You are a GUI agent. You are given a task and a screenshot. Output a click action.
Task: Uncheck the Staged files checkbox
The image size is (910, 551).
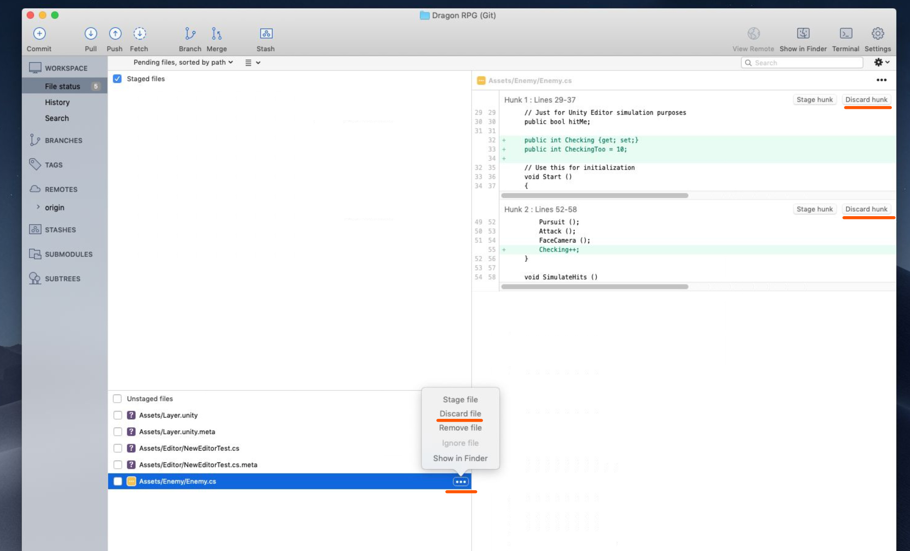click(x=117, y=79)
